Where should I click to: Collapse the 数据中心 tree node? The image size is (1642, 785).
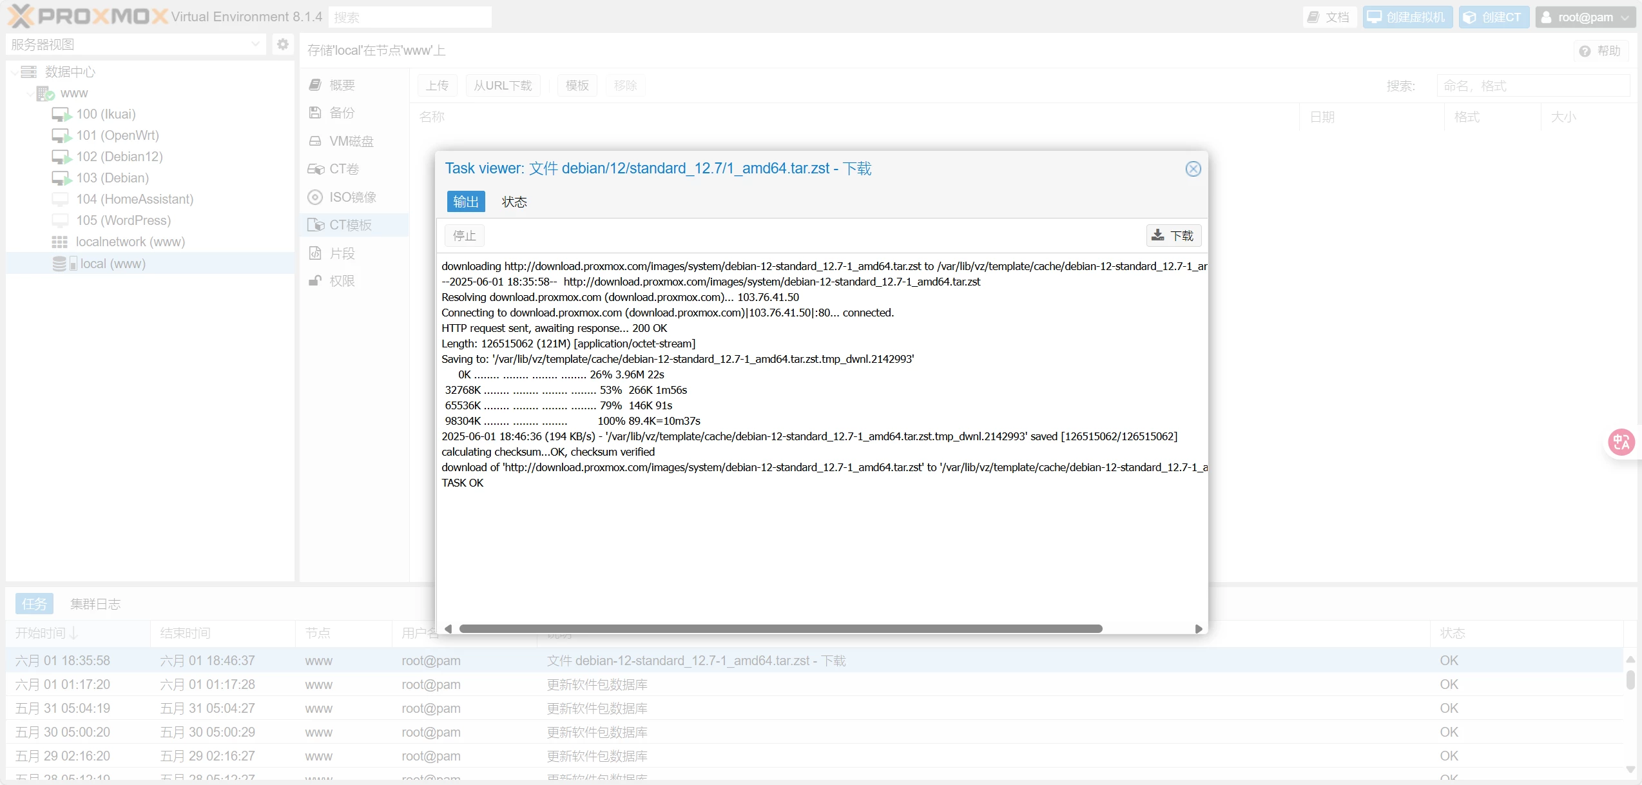15,72
